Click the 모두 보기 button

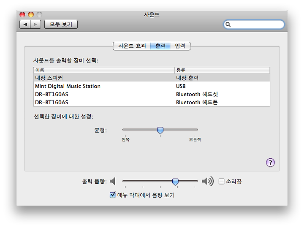61,24
